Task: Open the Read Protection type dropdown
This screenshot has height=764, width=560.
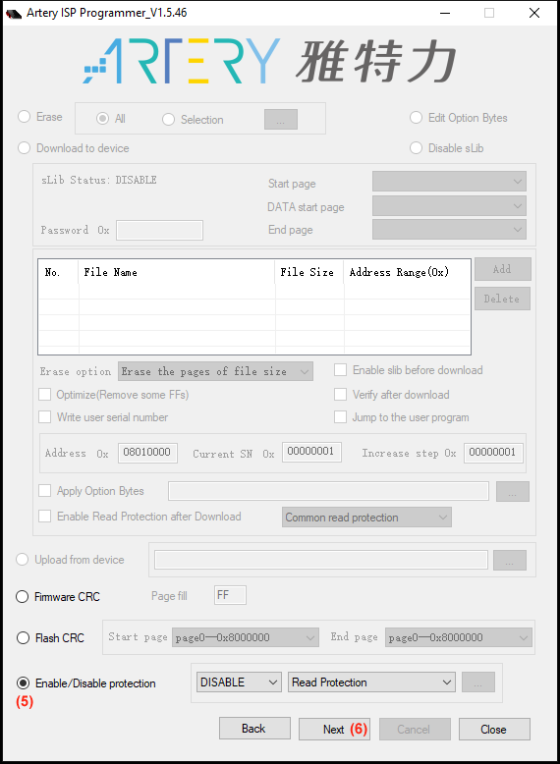Action: 371,682
